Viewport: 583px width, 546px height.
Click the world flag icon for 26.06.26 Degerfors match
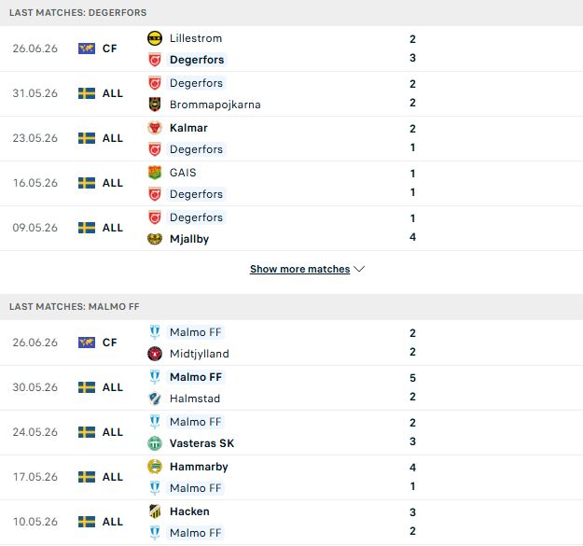click(x=87, y=49)
